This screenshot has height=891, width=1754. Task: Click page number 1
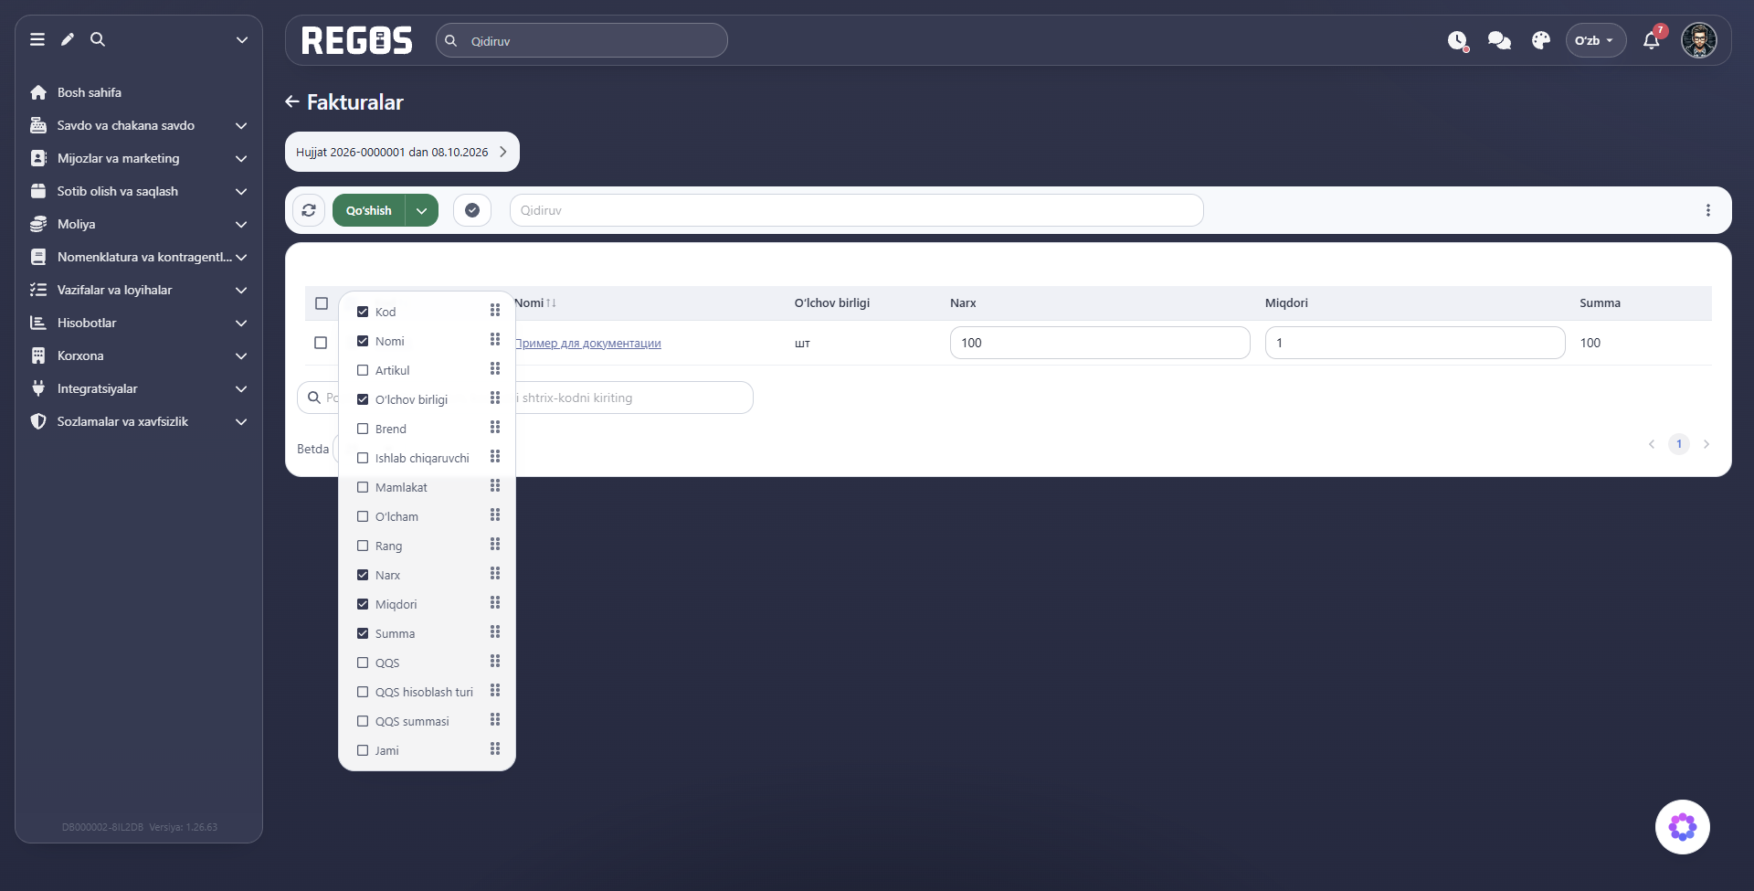(1679, 444)
